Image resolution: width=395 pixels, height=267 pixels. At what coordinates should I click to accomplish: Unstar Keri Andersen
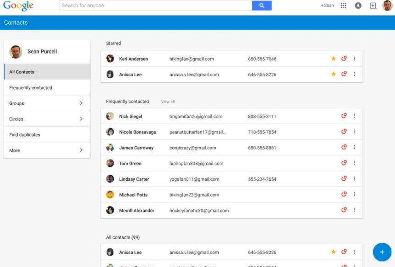pyautogui.click(x=333, y=59)
